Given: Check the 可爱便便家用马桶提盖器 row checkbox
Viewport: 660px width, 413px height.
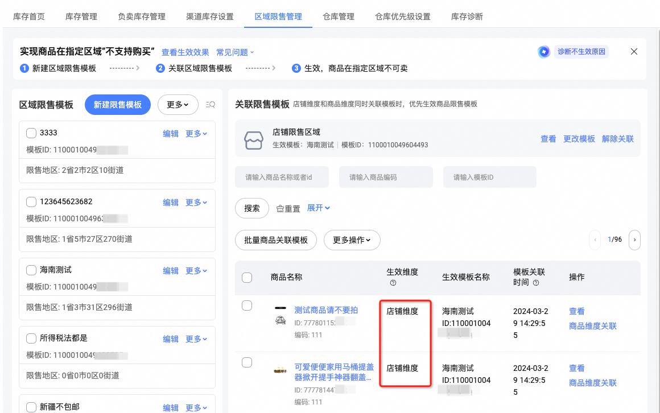Looking at the screenshot, I should 247,362.
